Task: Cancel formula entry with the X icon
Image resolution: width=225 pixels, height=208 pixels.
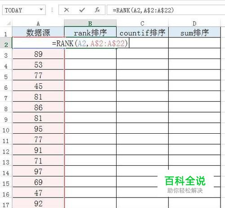Action: click(x=67, y=10)
